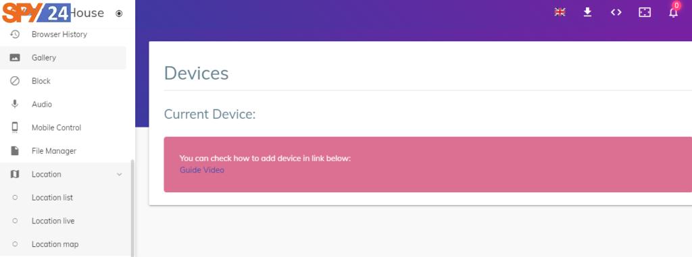Click the Block prohibited icon
692x257 pixels.
point(15,81)
